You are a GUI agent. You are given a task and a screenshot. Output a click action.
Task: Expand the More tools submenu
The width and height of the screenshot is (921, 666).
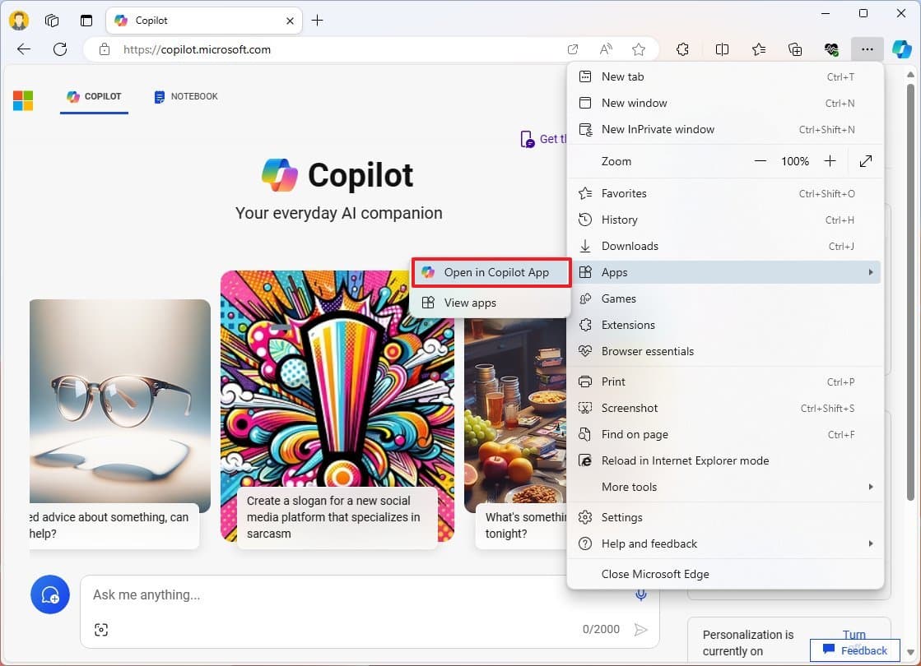[871, 487]
